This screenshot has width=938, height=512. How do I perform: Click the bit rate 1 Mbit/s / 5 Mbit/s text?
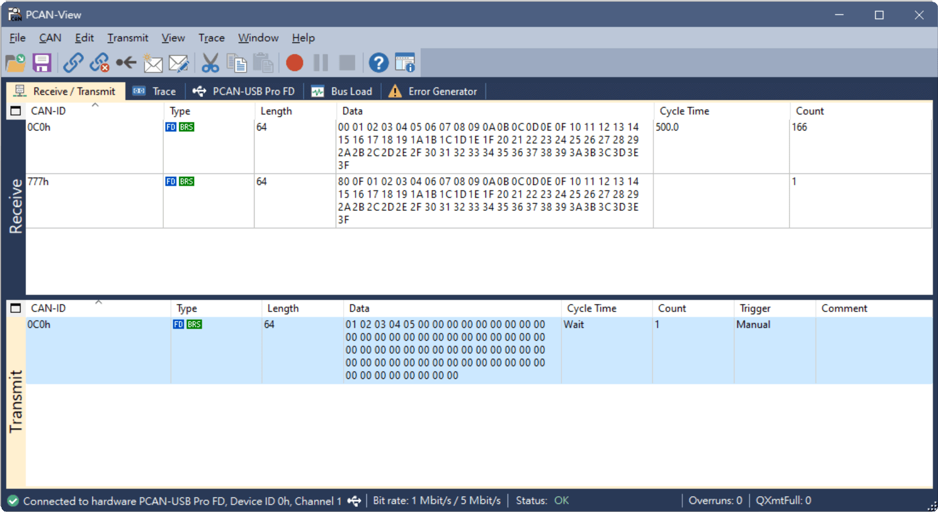pyautogui.click(x=437, y=501)
